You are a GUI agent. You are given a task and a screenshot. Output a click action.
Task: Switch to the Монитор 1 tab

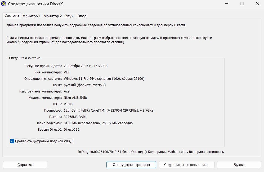point(32,16)
